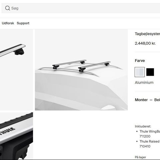Open the roof rack on car image
The height and width of the screenshot is (160, 160).
(x=81, y=70)
